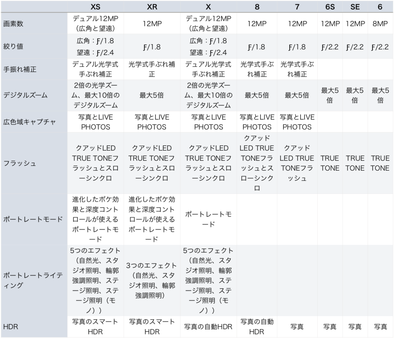The image size is (394, 338).
Task: Select the X 写真の自動HDR cell
Action: click(208, 327)
